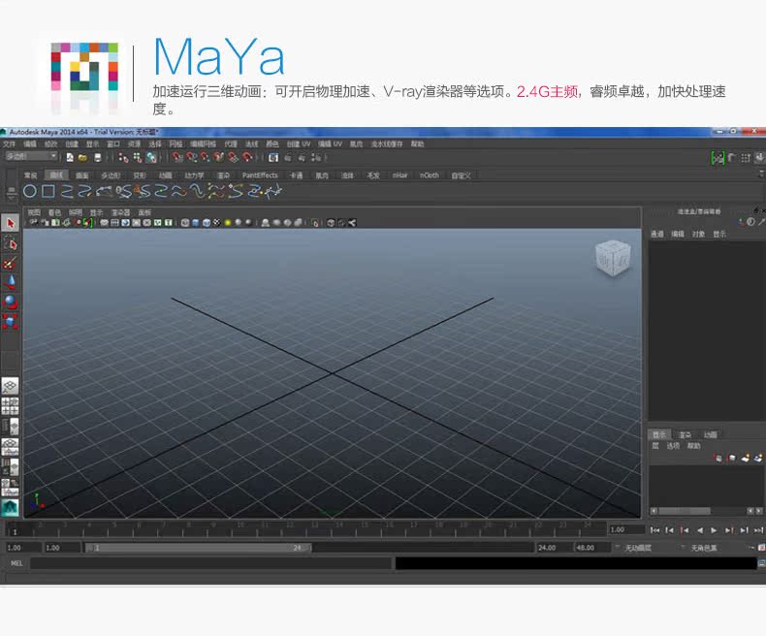Click the playback end time field 24.00

click(x=553, y=548)
